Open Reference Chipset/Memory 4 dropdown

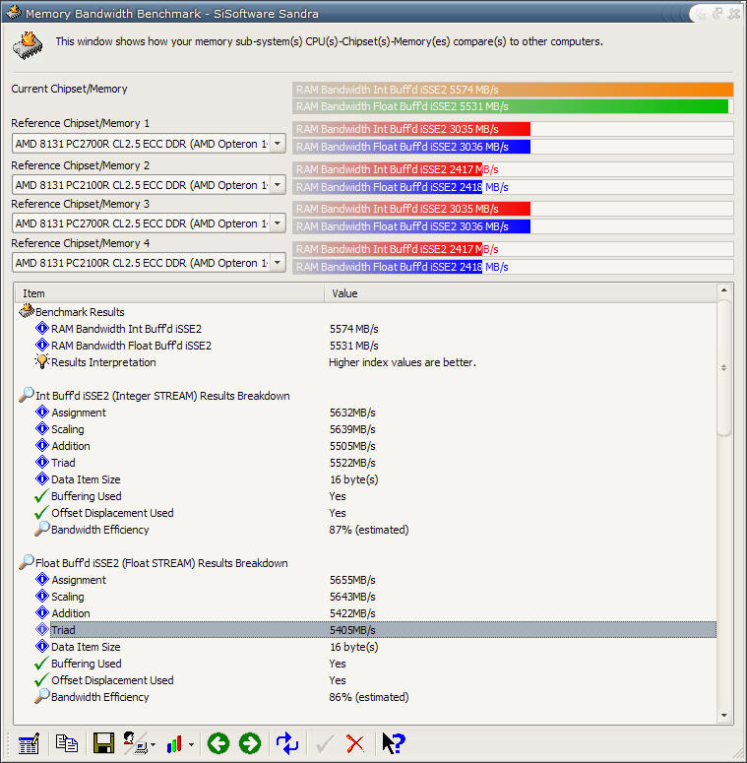pos(278,263)
